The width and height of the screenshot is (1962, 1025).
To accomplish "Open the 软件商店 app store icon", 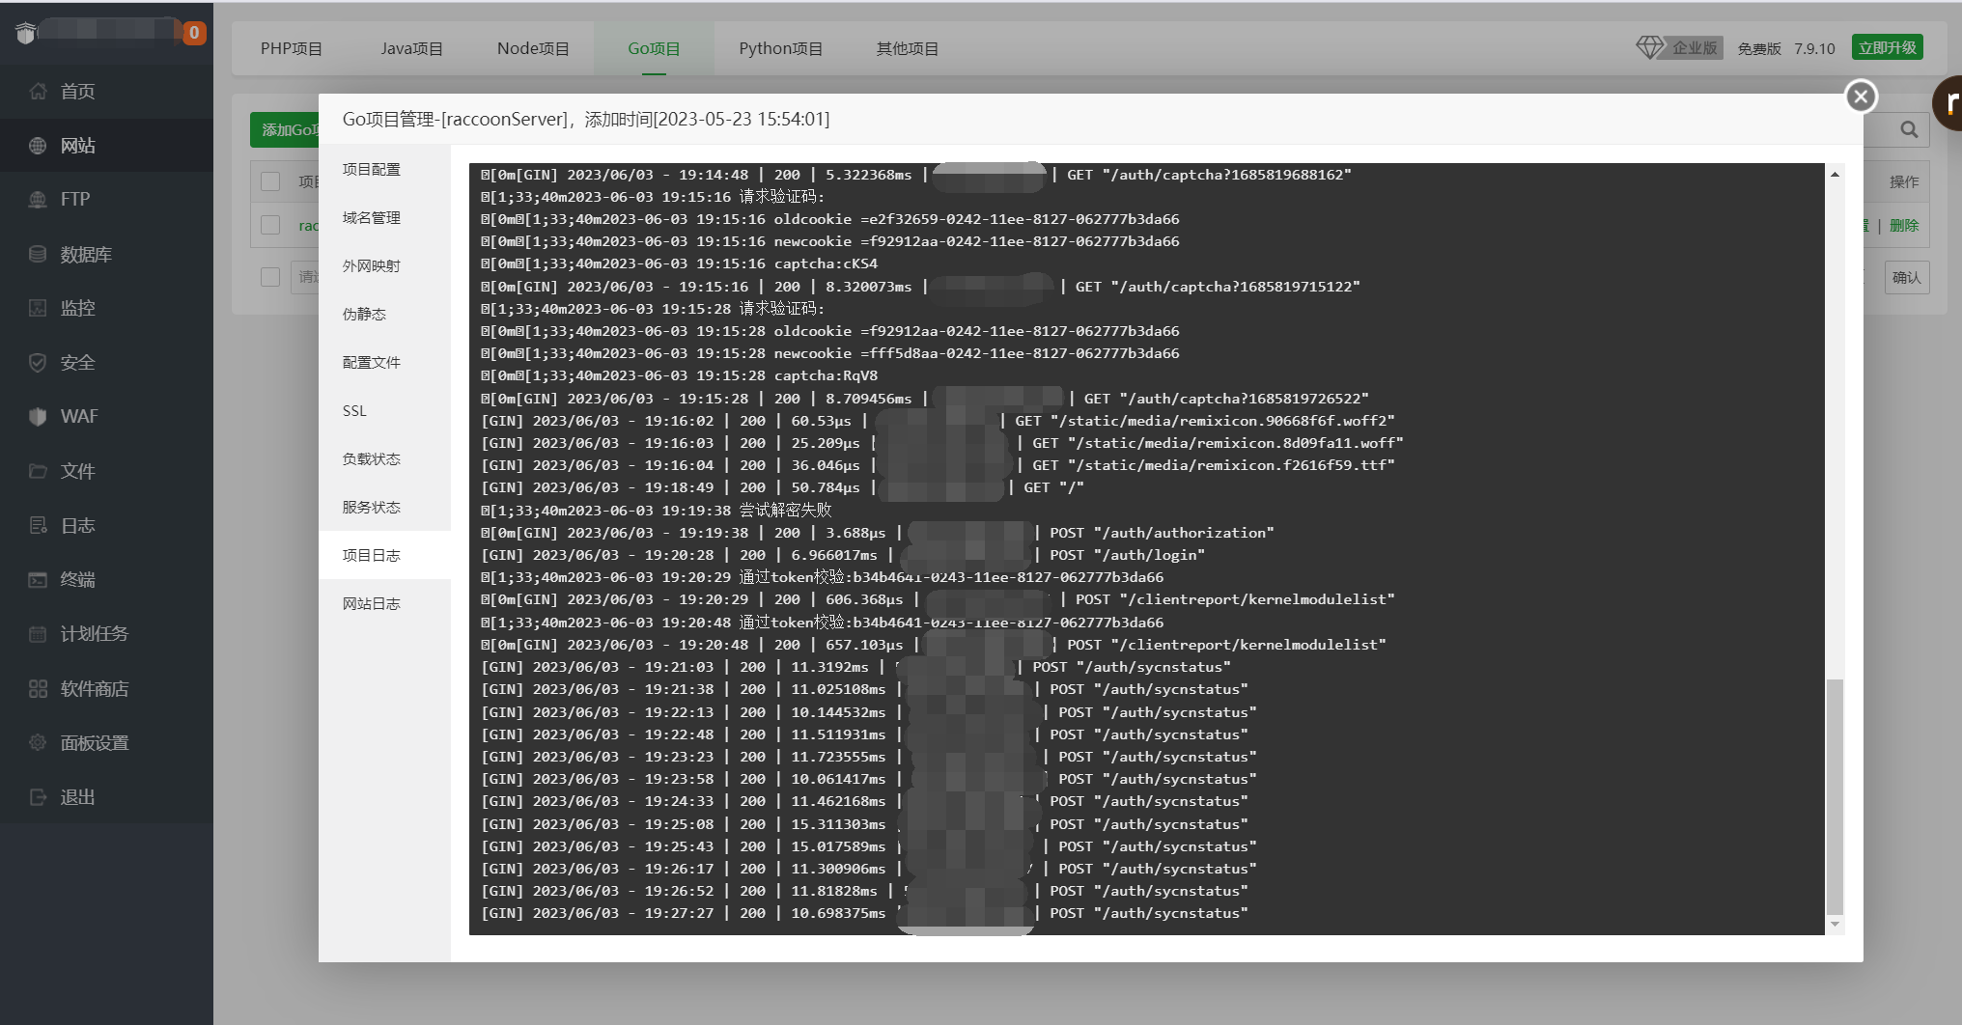I will tap(38, 688).
